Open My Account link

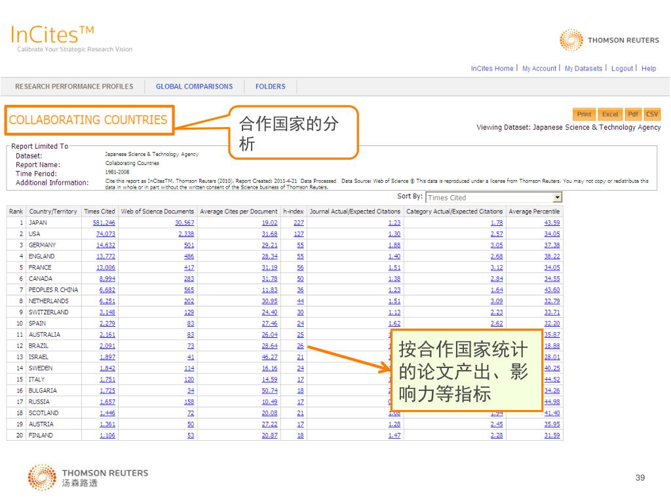point(539,69)
